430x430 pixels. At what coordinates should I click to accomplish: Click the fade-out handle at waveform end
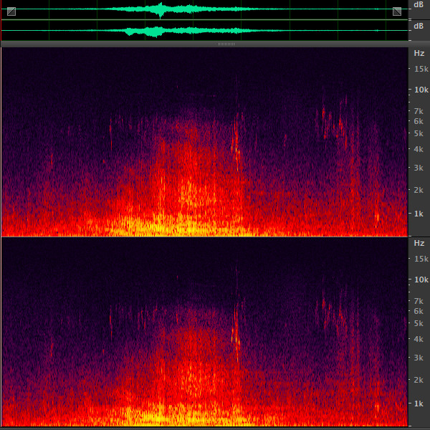tap(397, 11)
